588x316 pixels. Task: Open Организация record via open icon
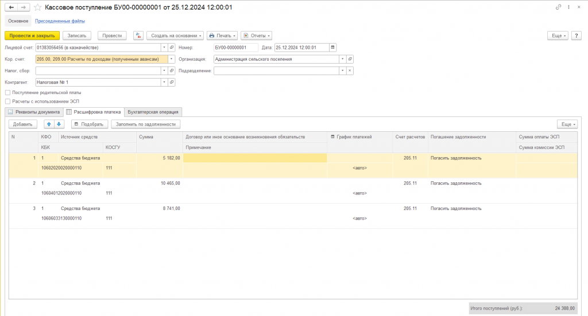coord(350,59)
